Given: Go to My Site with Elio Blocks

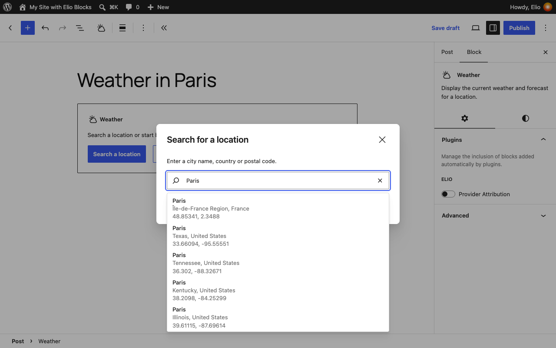Looking at the screenshot, I should click(x=55, y=7).
